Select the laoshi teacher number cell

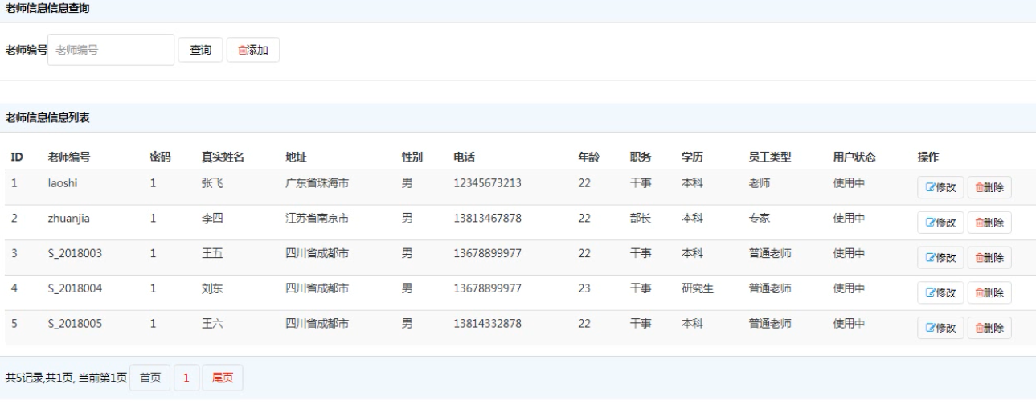click(62, 183)
